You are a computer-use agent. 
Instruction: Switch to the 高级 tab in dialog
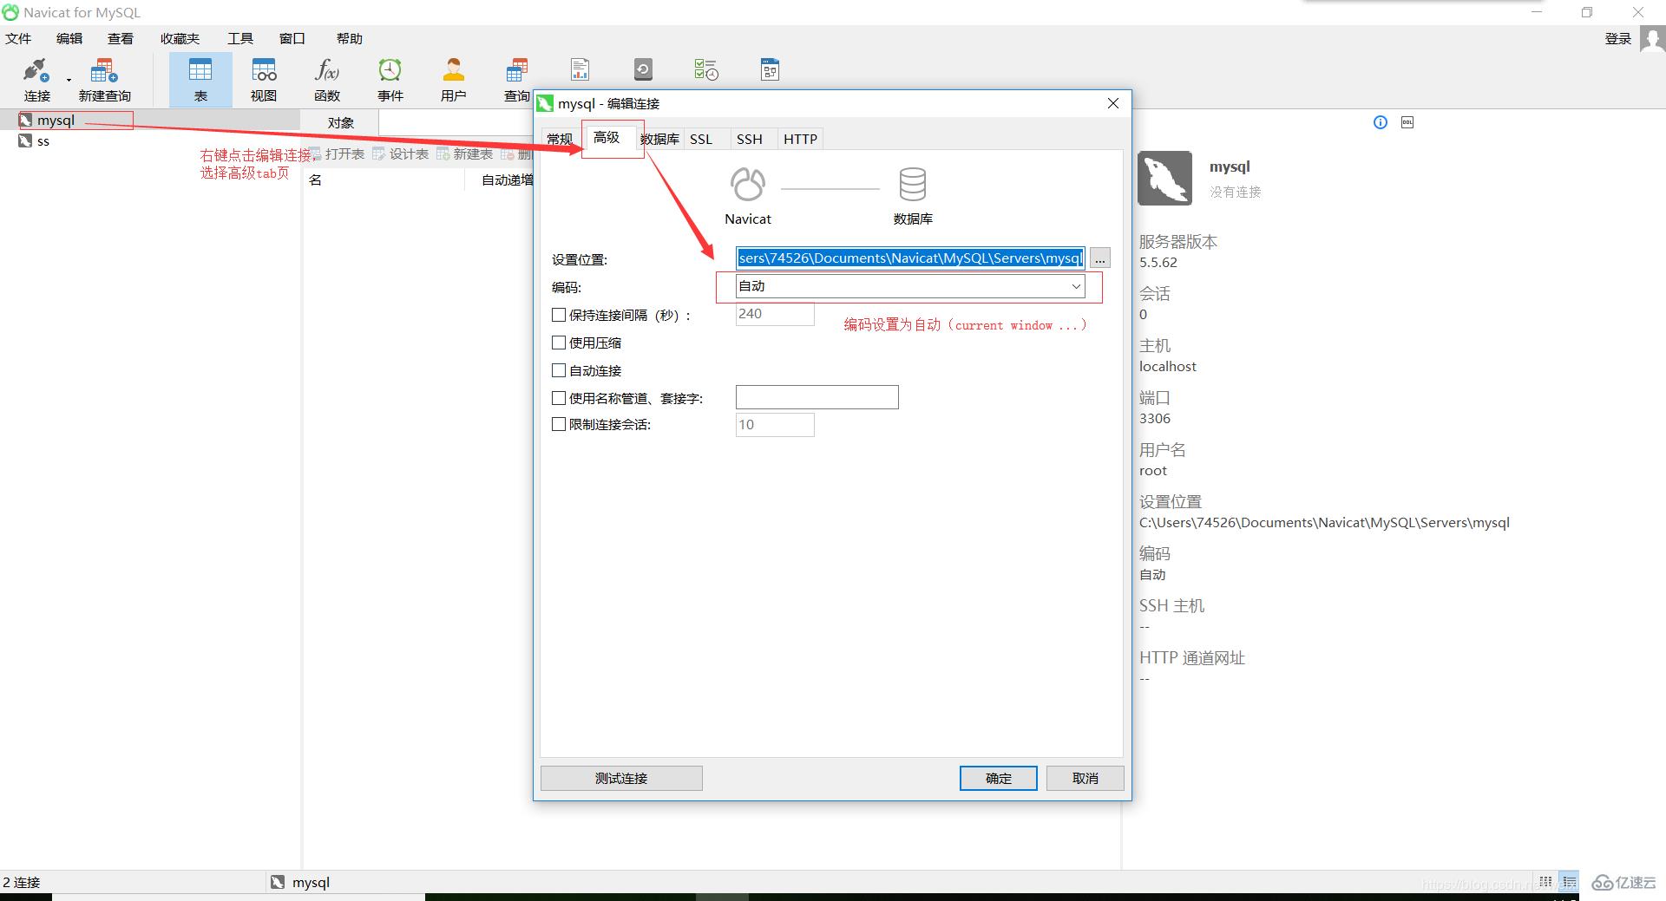(607, 138)
